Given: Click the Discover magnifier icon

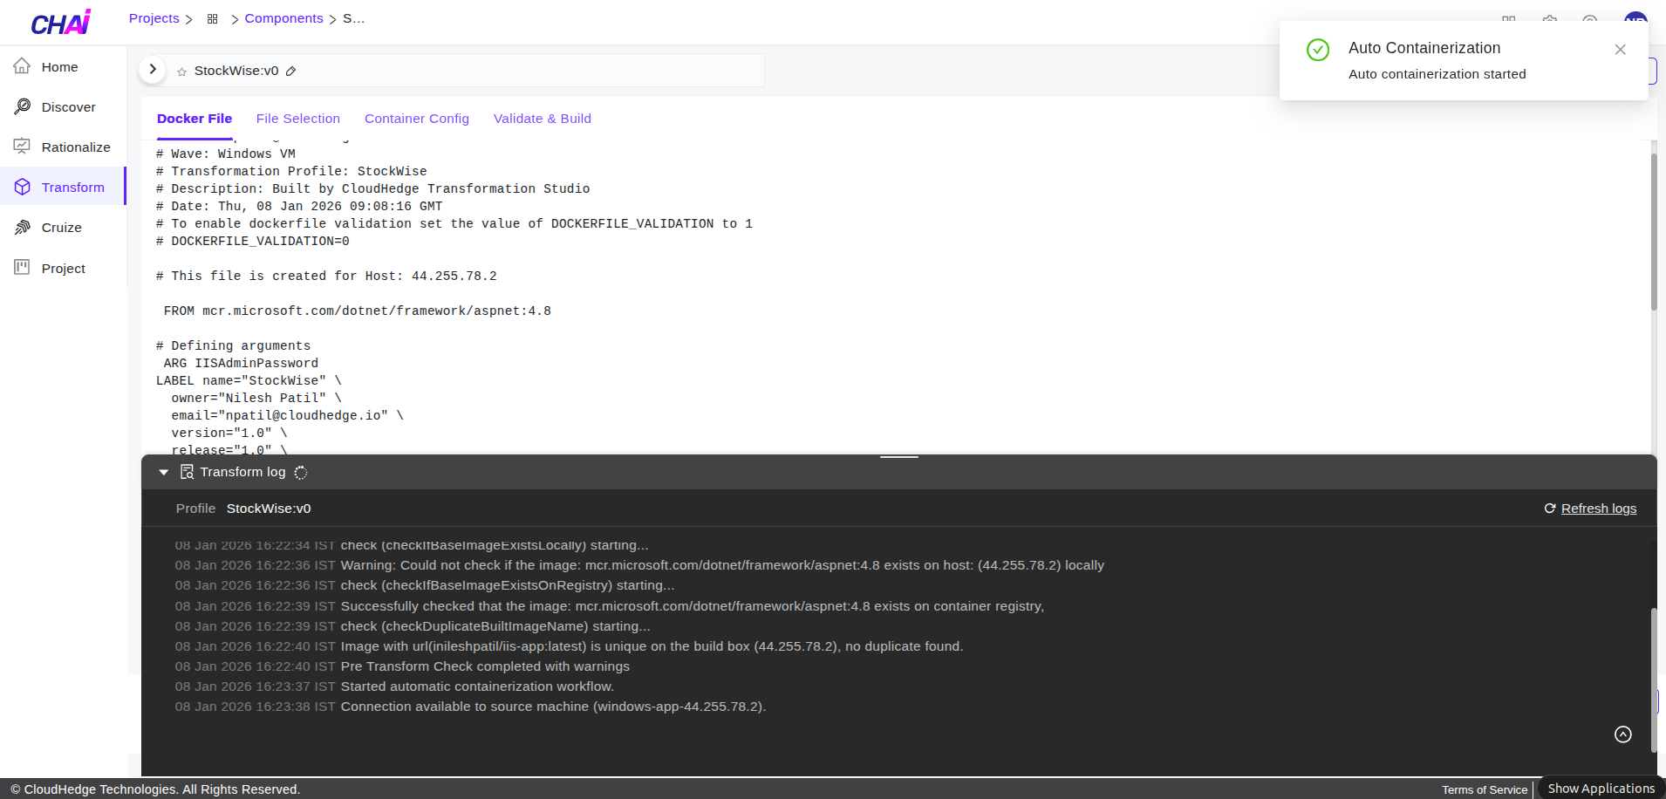Looking at the screenshot, I should tap(22, 106).
